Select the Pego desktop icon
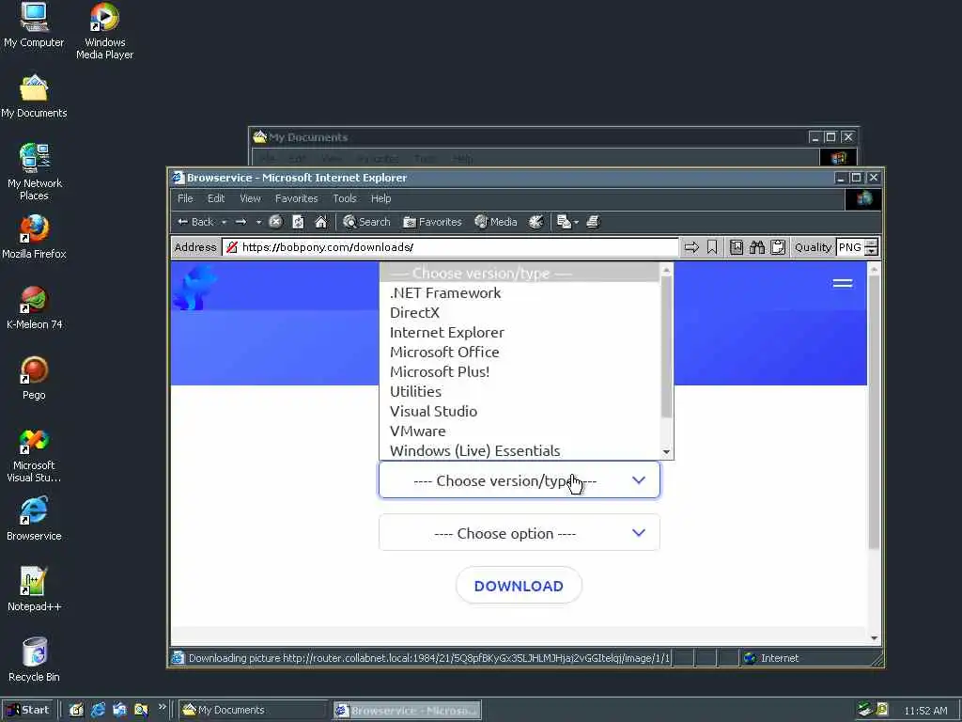This screenshot has height=722, width=962. (x=34, y=378)
